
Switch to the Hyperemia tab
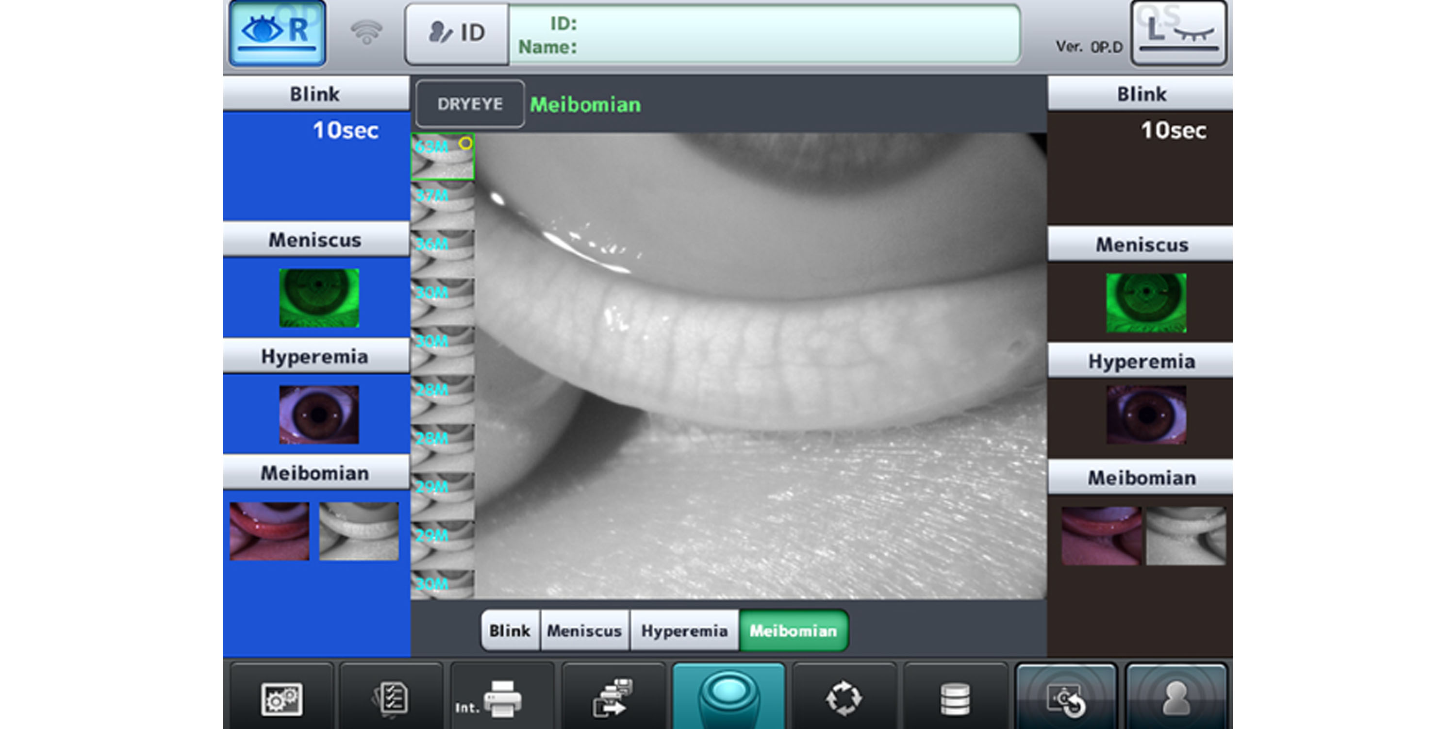[x=684, y=630]
